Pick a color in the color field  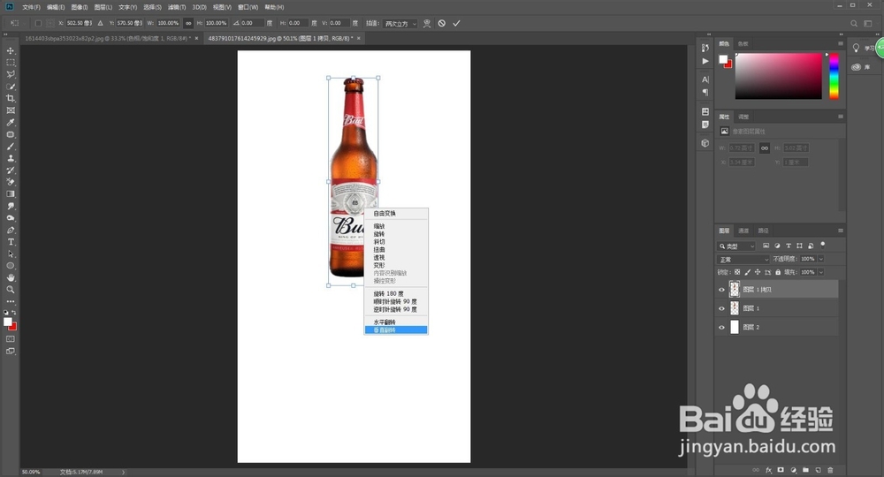tap(779, 76)
